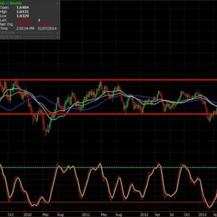Click the 2012 label on time axis
Image resolution: width=217 pixels, height=217 pixels.
[x=144, y=214]
